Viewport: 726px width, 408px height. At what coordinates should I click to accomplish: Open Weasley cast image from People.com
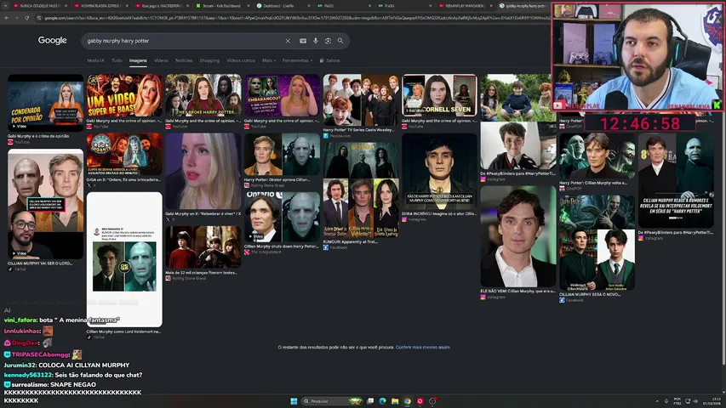click(x=361, y=99)
